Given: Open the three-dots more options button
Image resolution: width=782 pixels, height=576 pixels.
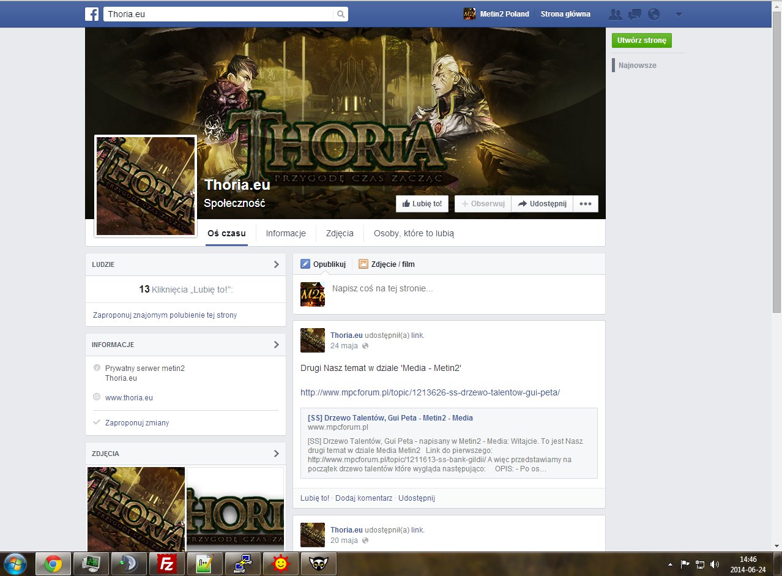Looking at the screenshot, I should (x=586, y=204).
